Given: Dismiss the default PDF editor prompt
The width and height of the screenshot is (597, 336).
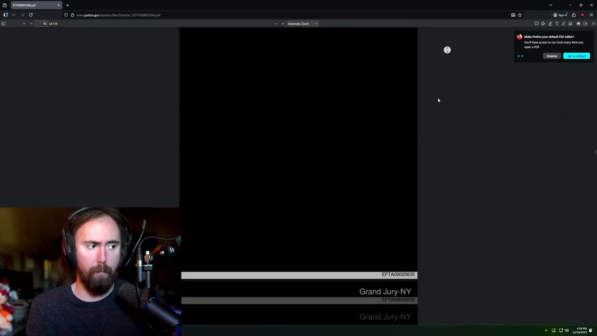Looking at the screenshot, I should [x=552, y=56].
